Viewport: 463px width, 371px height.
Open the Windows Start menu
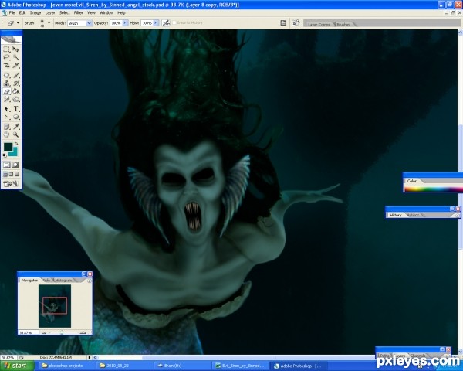tap(17, 366)
